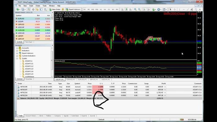Image resolution: width=217 pixels, height=122 pixels.
Task: Open the Indicators list dropdown arrow
Action: coord(155,9)
